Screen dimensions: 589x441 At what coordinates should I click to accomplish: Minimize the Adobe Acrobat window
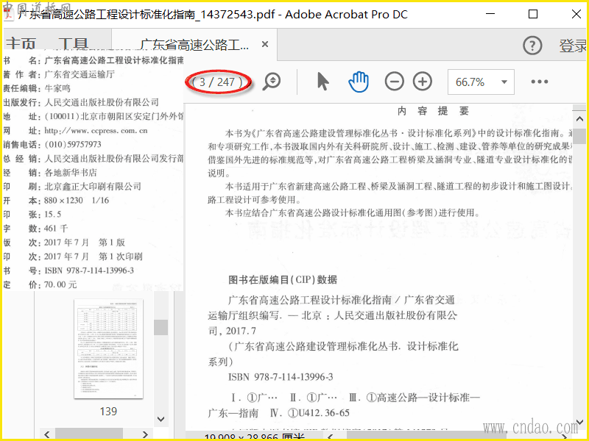[490, 14]
